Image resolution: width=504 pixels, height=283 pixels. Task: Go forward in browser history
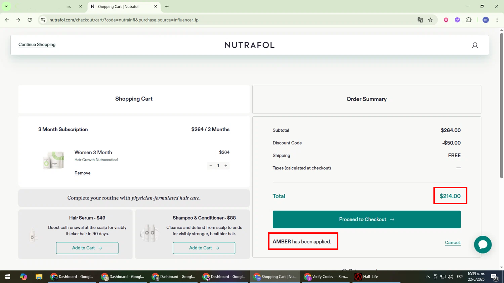coord(18,20)
